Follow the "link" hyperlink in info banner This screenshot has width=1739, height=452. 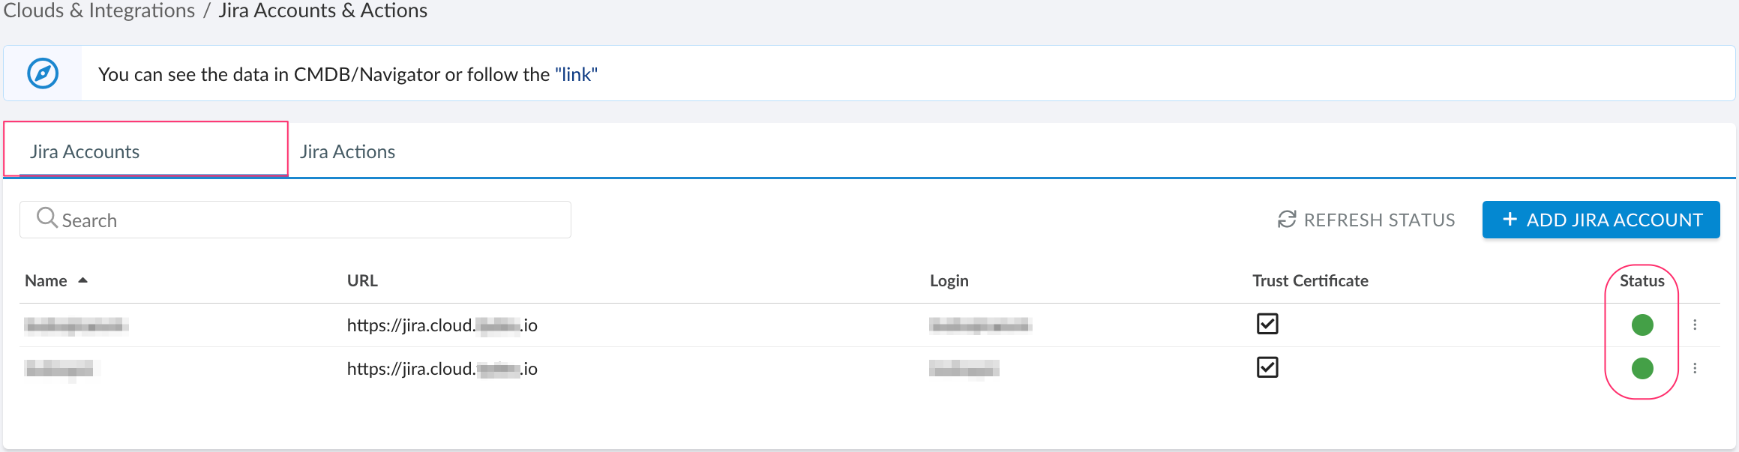pos(576,74)
